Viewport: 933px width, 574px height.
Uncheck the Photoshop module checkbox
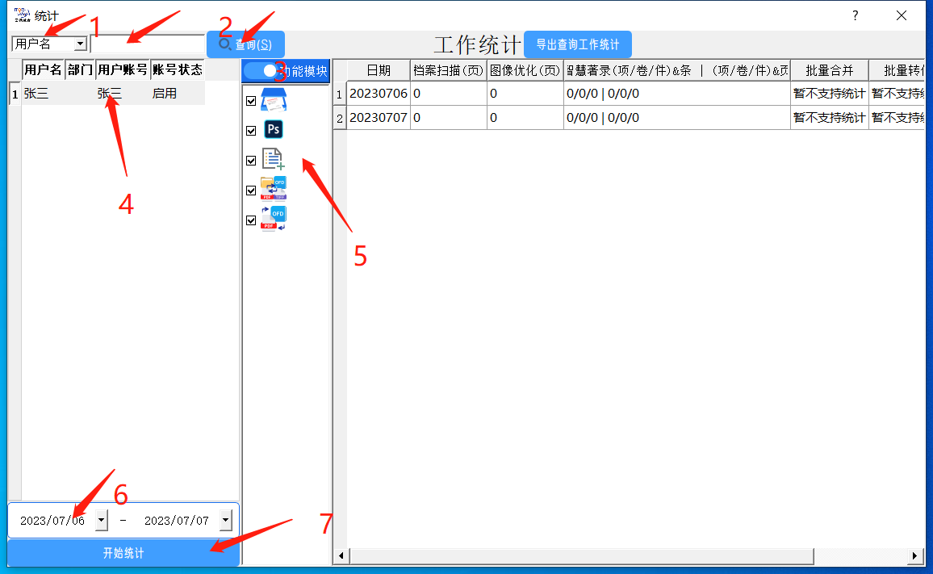tap(251, 131)
